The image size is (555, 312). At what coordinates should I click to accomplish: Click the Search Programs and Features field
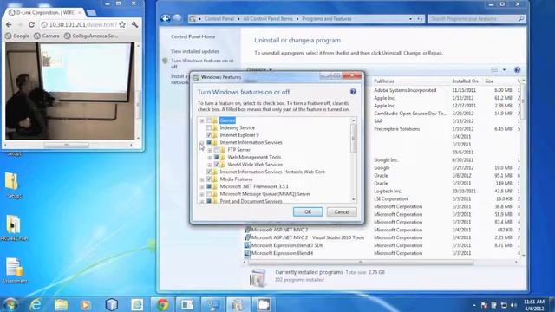(476, 19)
